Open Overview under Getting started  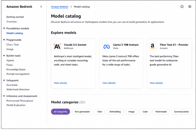[x=12, y=22]
